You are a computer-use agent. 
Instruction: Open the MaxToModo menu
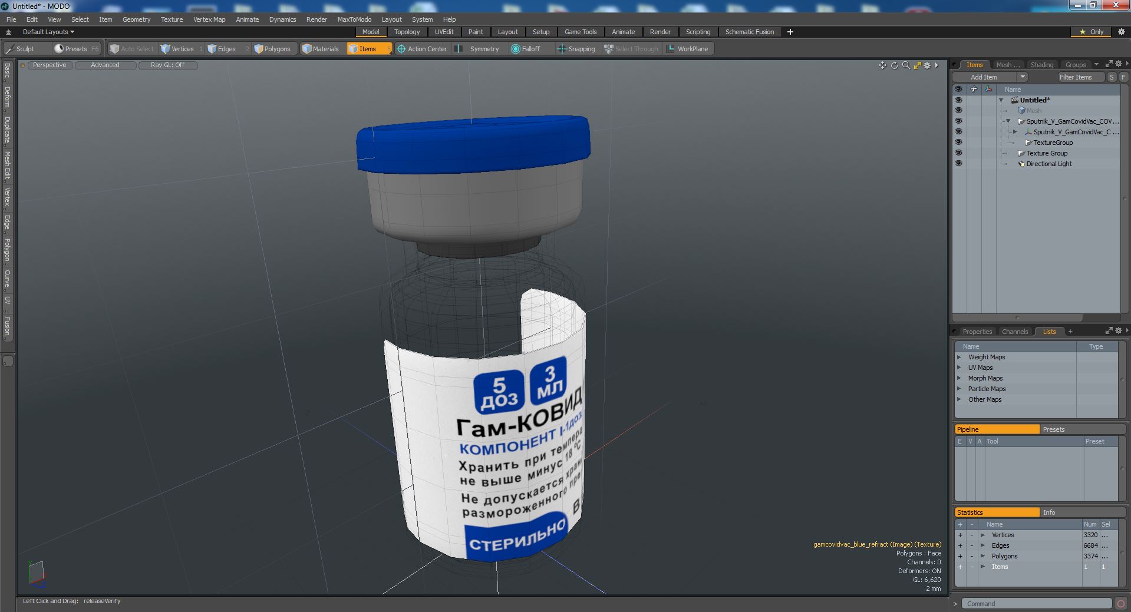(354, 19)
